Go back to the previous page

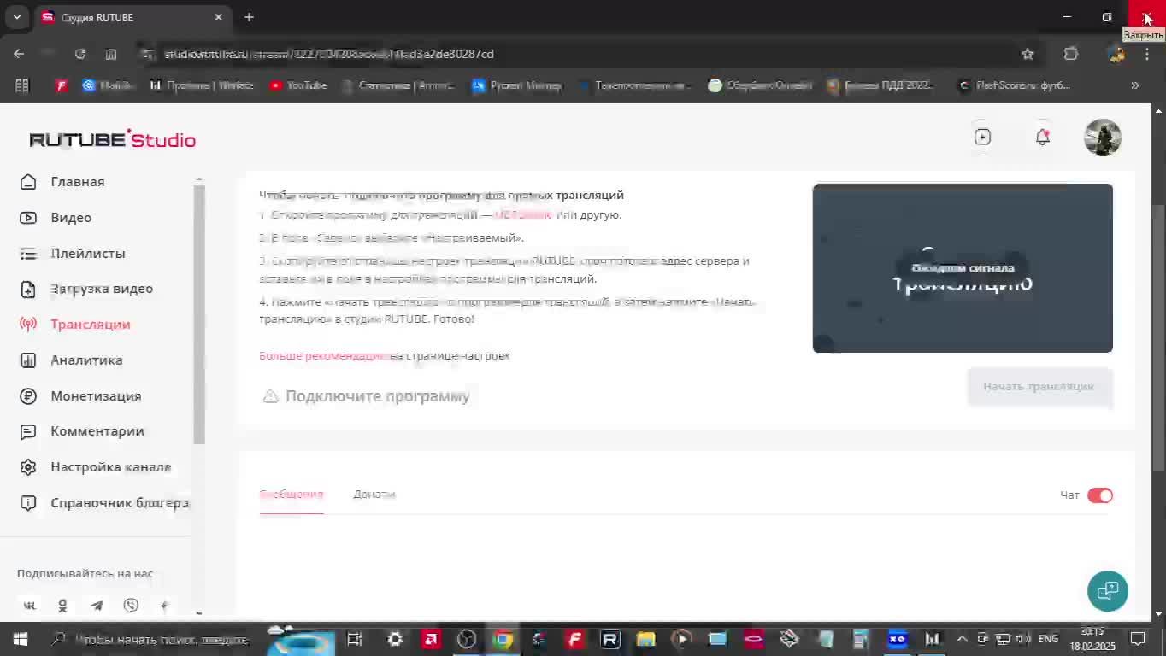pos(19,54)
